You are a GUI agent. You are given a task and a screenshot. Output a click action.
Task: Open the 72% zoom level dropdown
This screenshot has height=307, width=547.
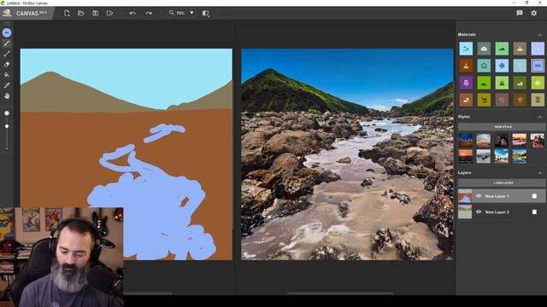[x=191, y=13]
